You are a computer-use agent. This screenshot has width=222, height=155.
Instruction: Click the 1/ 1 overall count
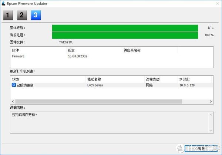211,28
